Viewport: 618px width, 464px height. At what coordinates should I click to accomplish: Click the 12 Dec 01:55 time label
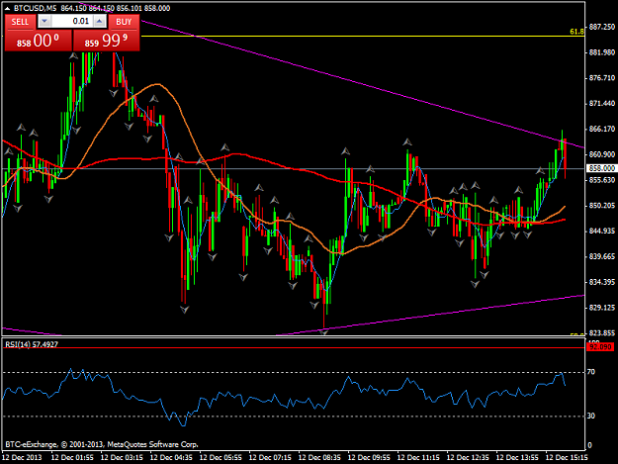[72, 458]
